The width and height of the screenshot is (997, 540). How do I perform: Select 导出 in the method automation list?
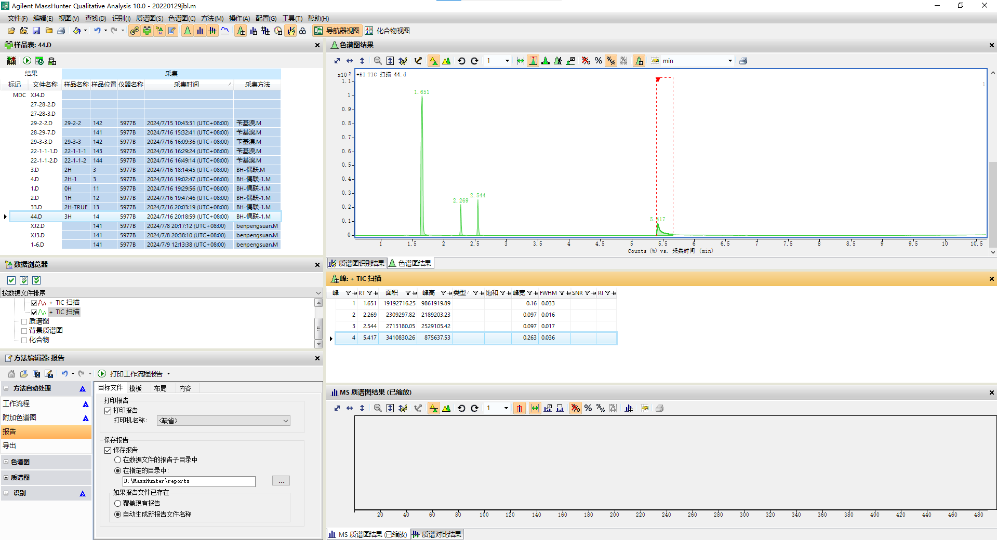9,446
